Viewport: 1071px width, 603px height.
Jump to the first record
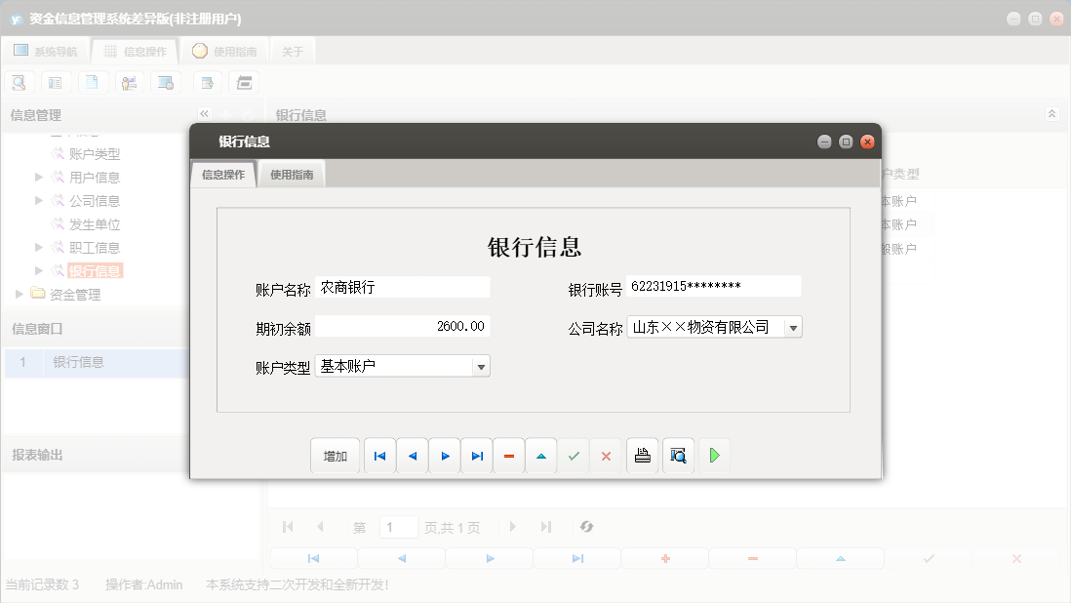coord(379,455)
